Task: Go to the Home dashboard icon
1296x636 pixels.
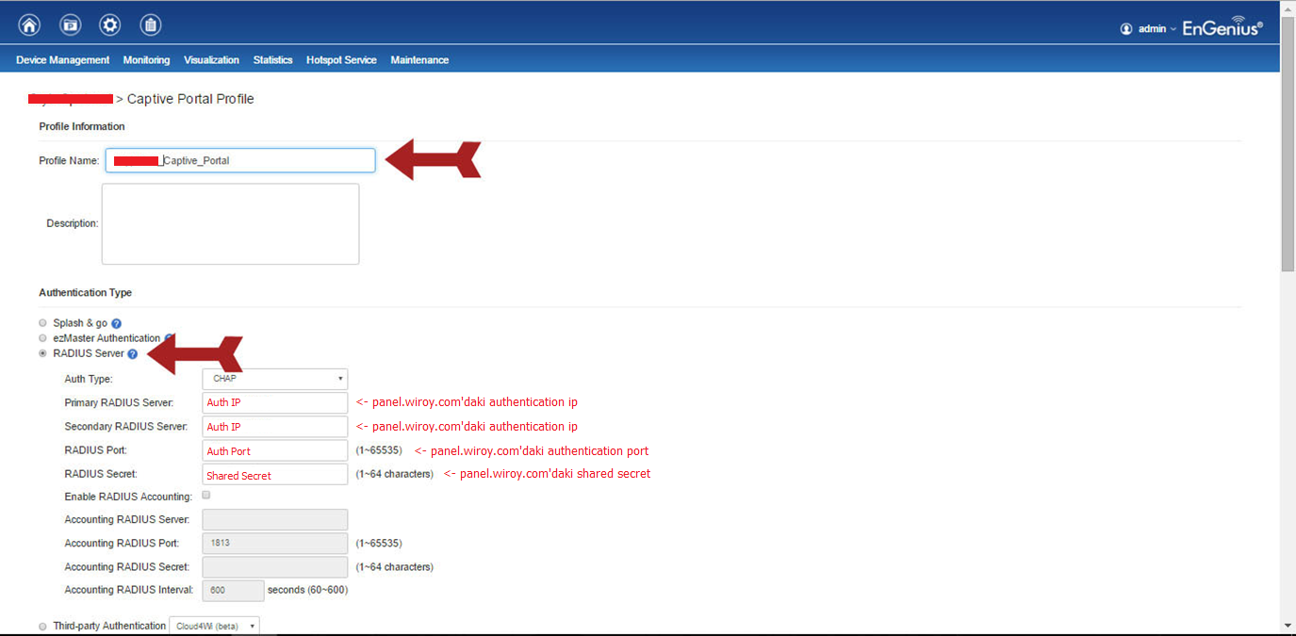Action: 29,25
